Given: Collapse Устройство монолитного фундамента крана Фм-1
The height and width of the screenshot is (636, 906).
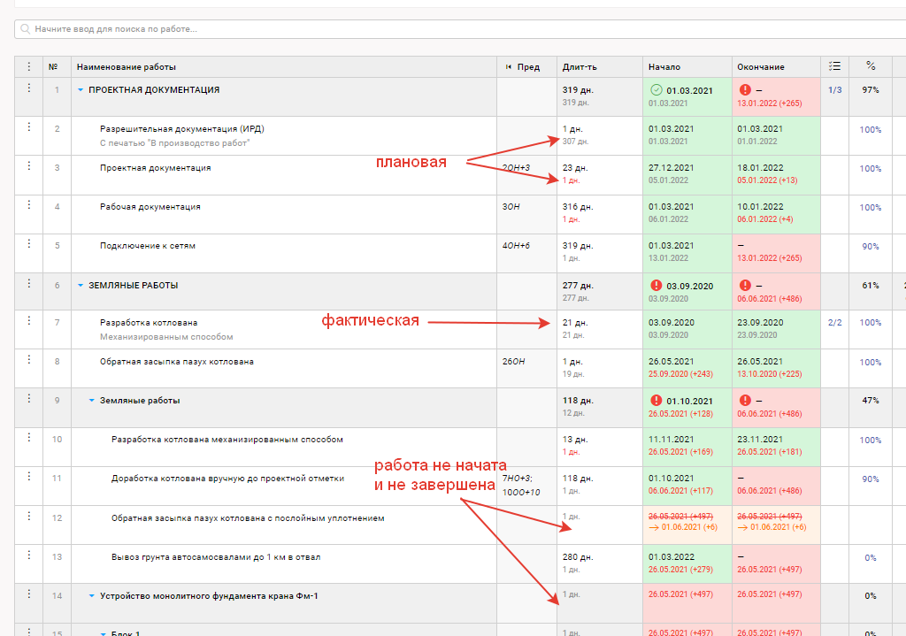Looking at the screenshot, I should pos(92,596).
